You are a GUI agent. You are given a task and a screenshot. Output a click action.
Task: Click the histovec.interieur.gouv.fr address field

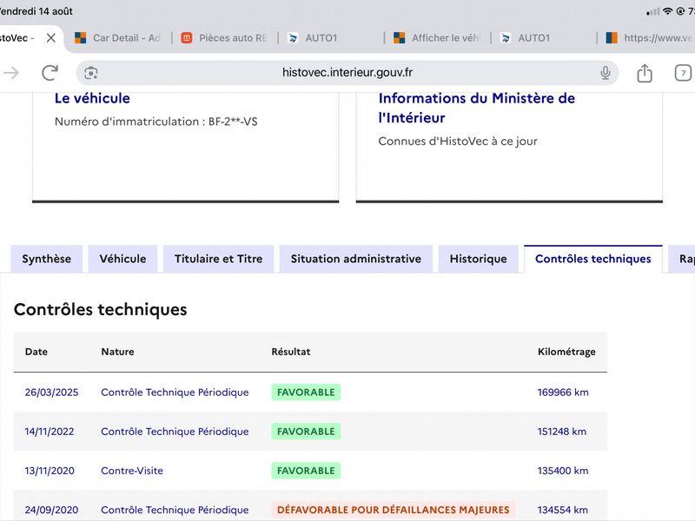click(347, 73)
